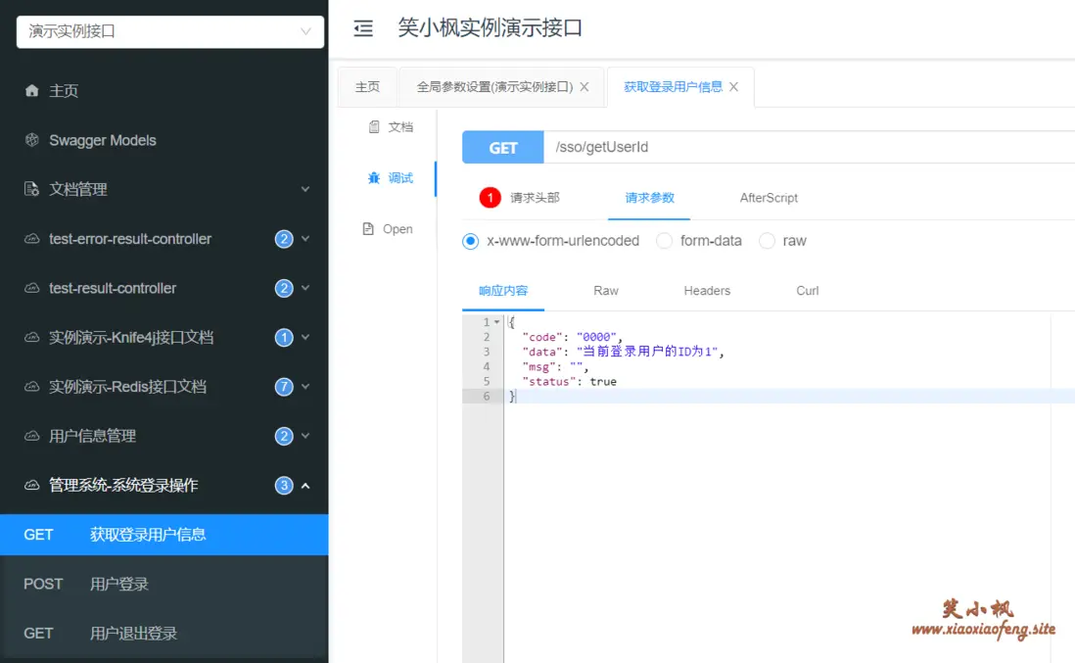Expand 用户信息管理 chevron
1075x663 pixels.
[x=305, y=436]
